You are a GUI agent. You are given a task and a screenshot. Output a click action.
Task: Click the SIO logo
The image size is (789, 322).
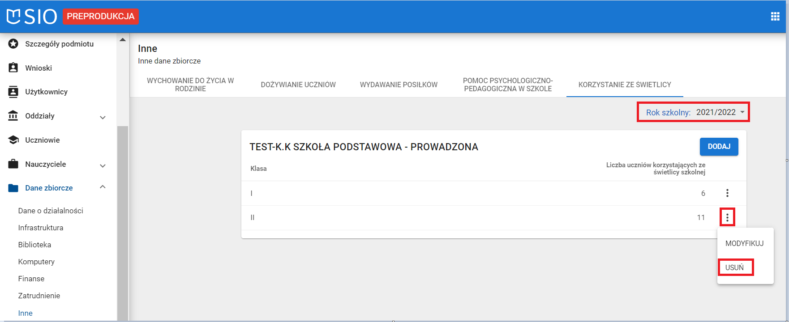point(32,17)
